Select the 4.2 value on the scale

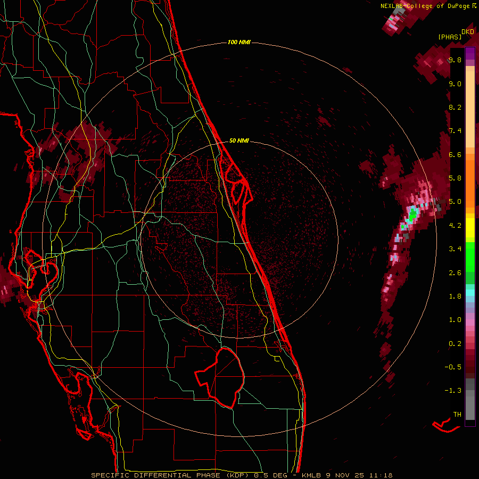(455, 226)
